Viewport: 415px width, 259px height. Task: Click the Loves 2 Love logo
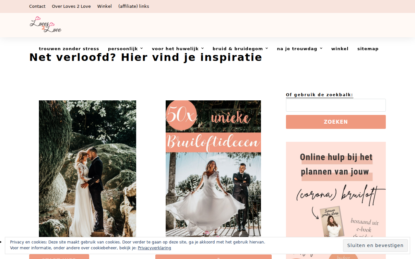point(45,25)
